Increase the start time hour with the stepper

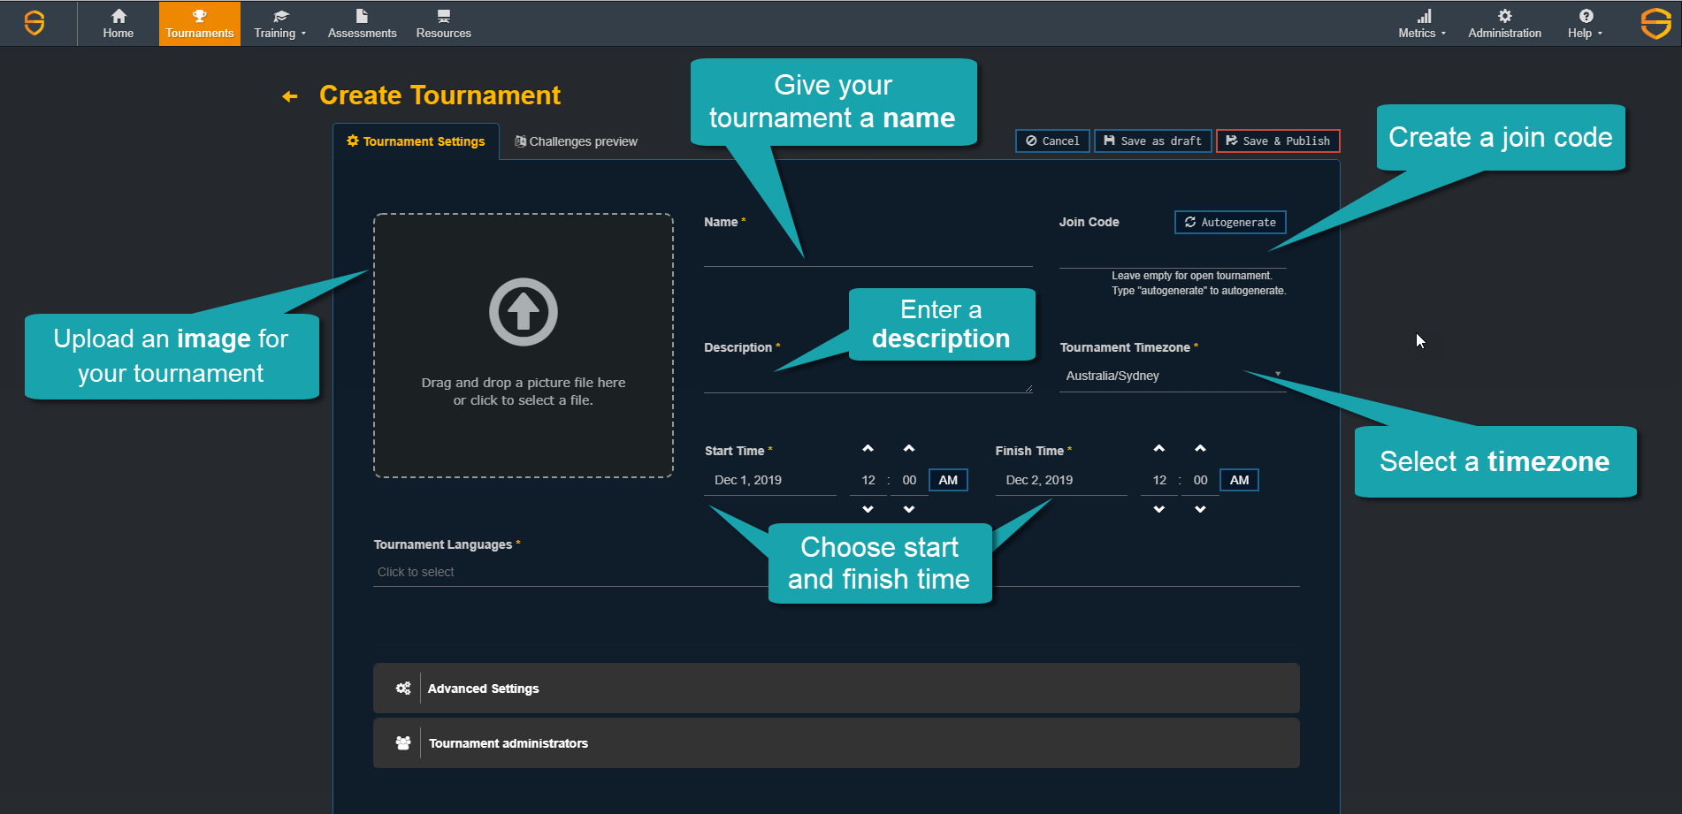click(867, 448)
